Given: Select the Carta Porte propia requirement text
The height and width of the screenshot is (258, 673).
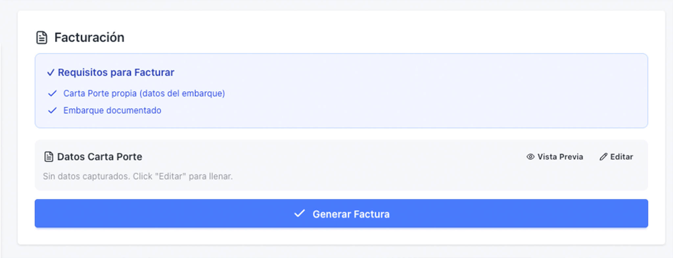Looking at the screenshot, I should click(x=144, y=94).
